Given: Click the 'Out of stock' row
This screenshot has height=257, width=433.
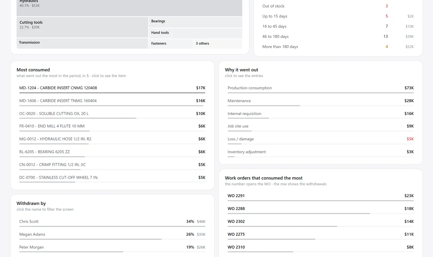Looking at the screenshot, I should point(338,6).
